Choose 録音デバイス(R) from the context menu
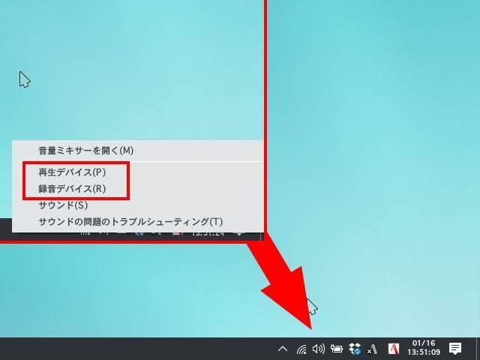 click(72, 189)
